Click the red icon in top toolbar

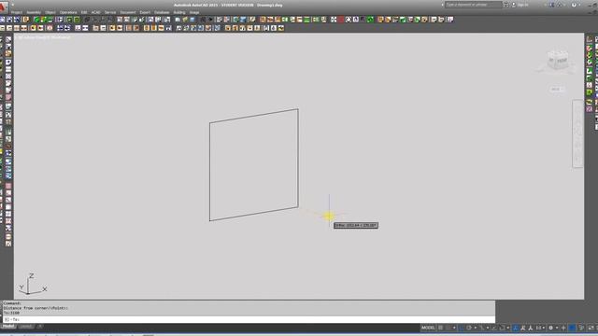pos(340,20)
